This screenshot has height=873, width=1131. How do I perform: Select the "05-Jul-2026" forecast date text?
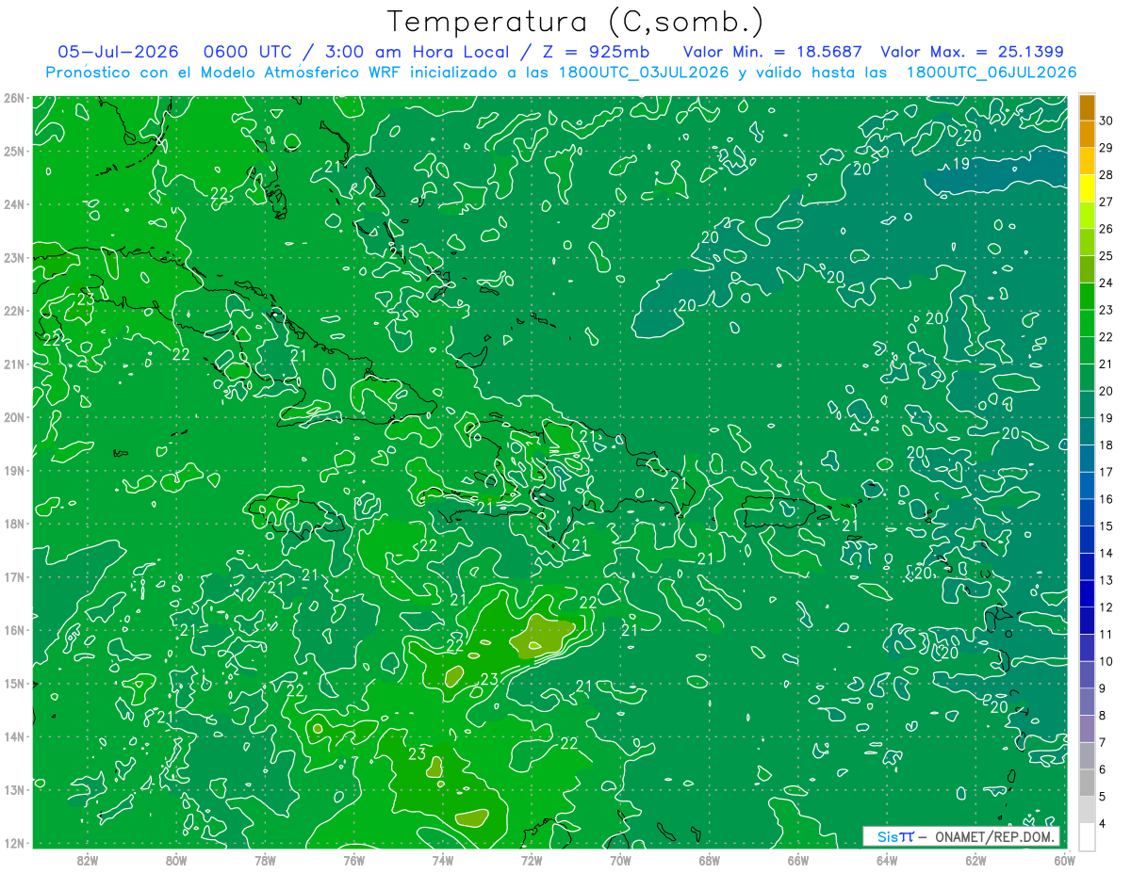(120, 52)
